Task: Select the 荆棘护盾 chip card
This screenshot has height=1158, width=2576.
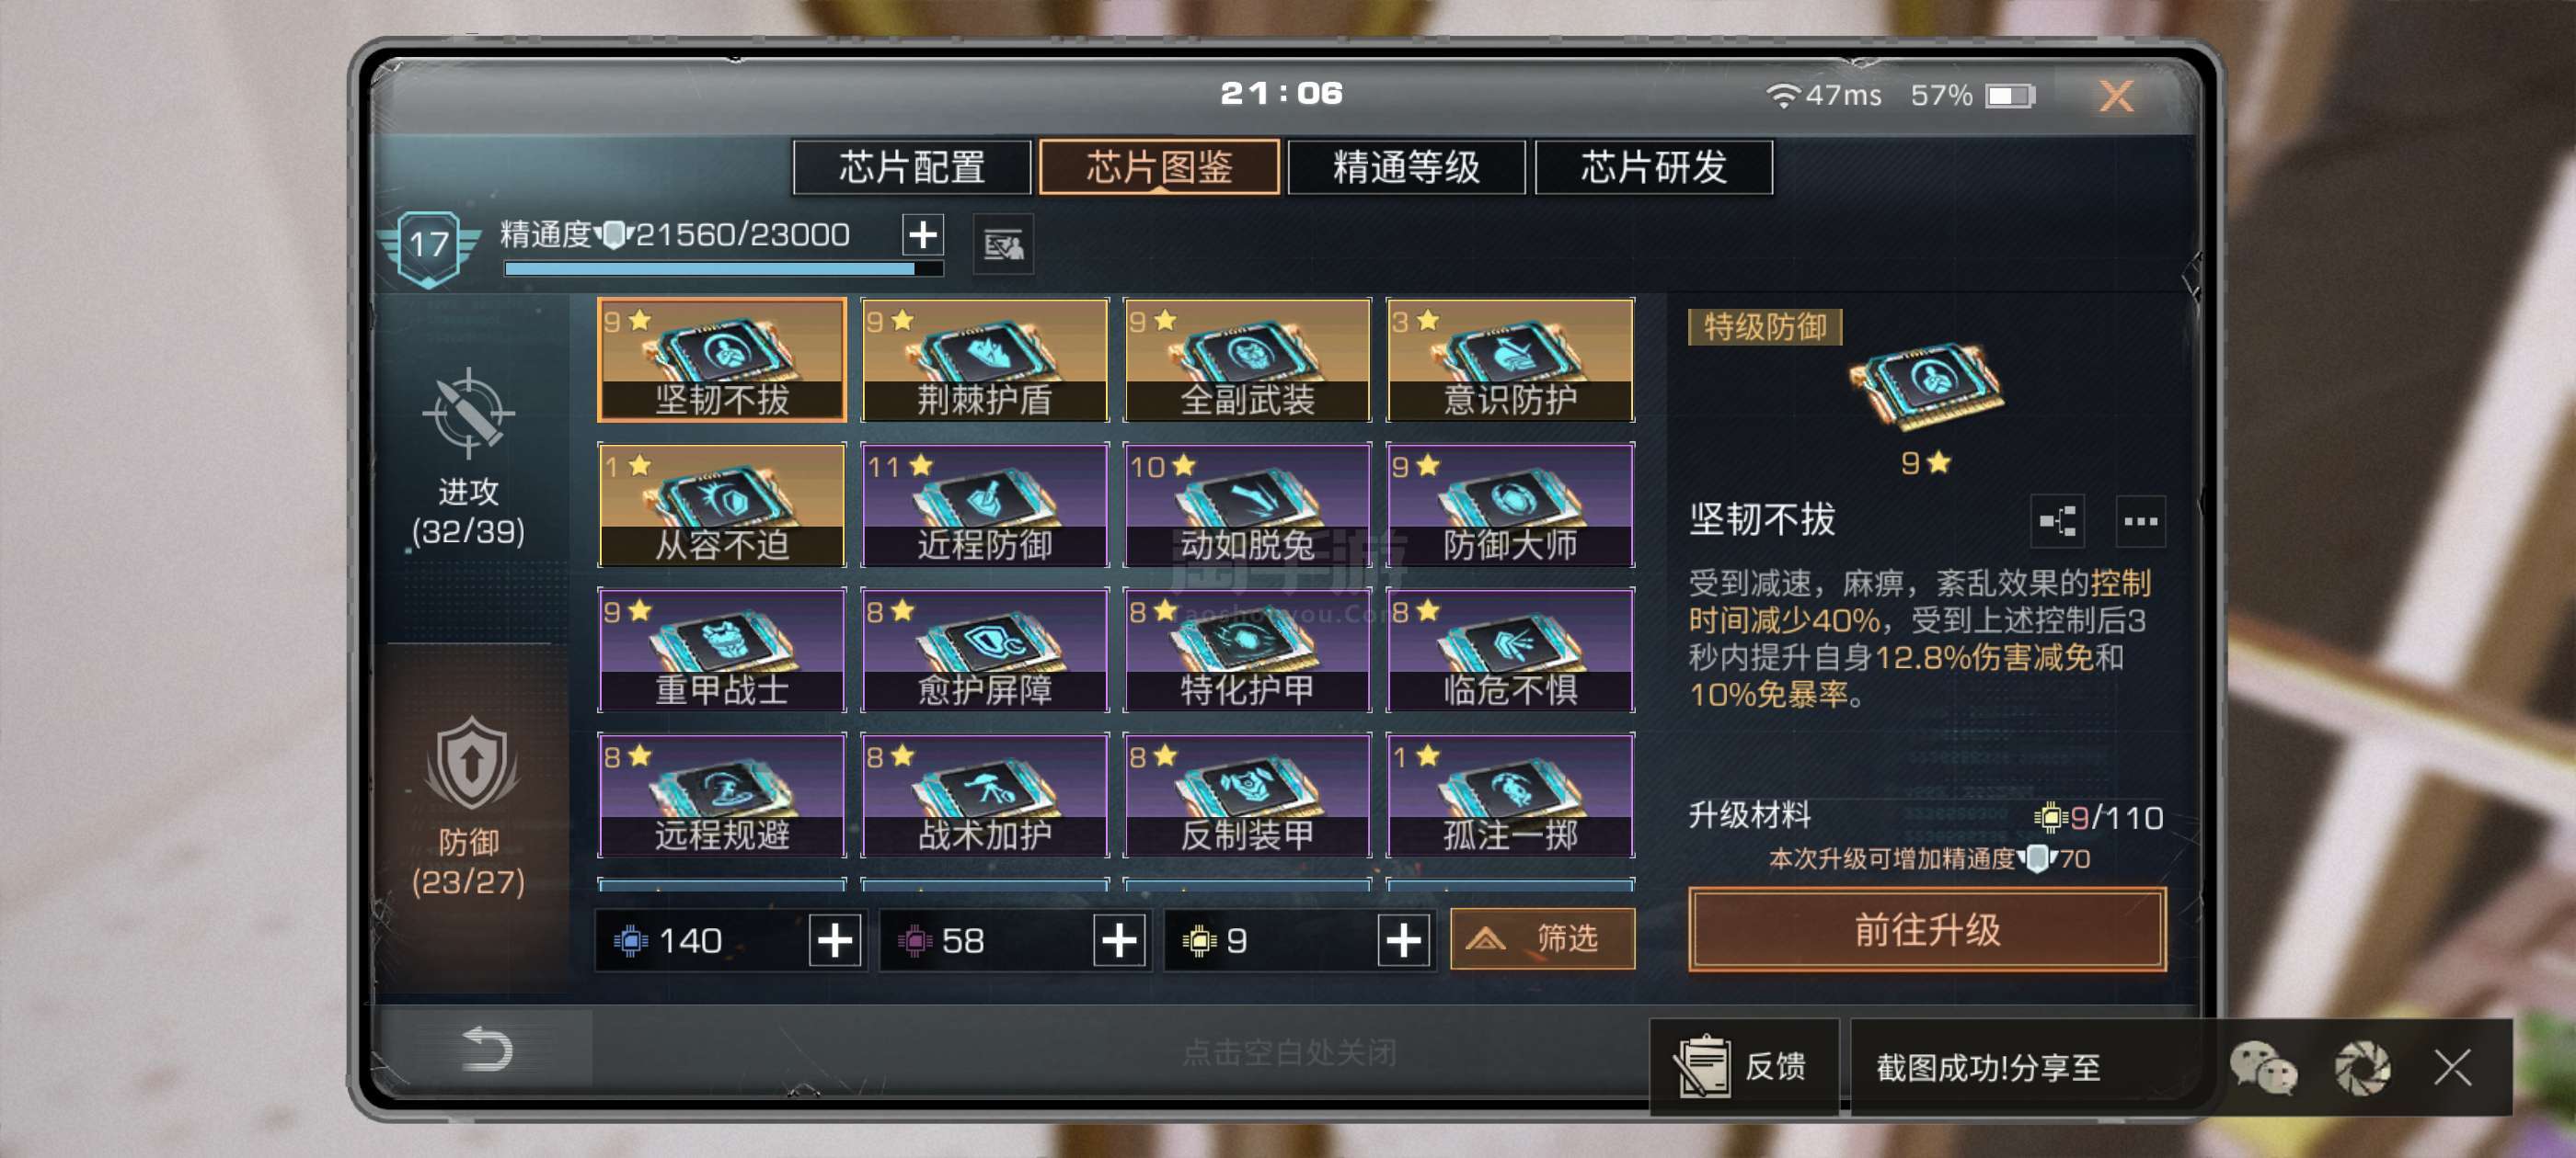Action: click(984, 359)
